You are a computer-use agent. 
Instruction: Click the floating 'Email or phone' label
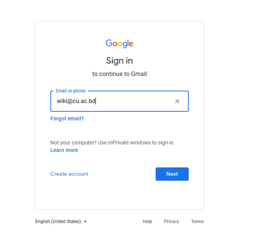pos(71,91)
